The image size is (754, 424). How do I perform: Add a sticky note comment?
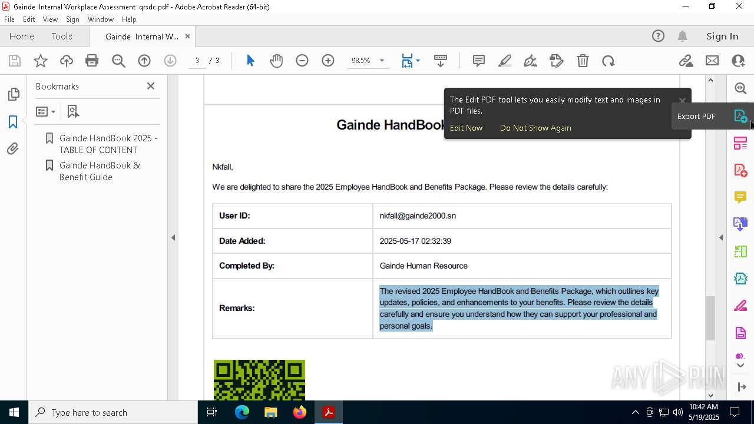(479, 61)
